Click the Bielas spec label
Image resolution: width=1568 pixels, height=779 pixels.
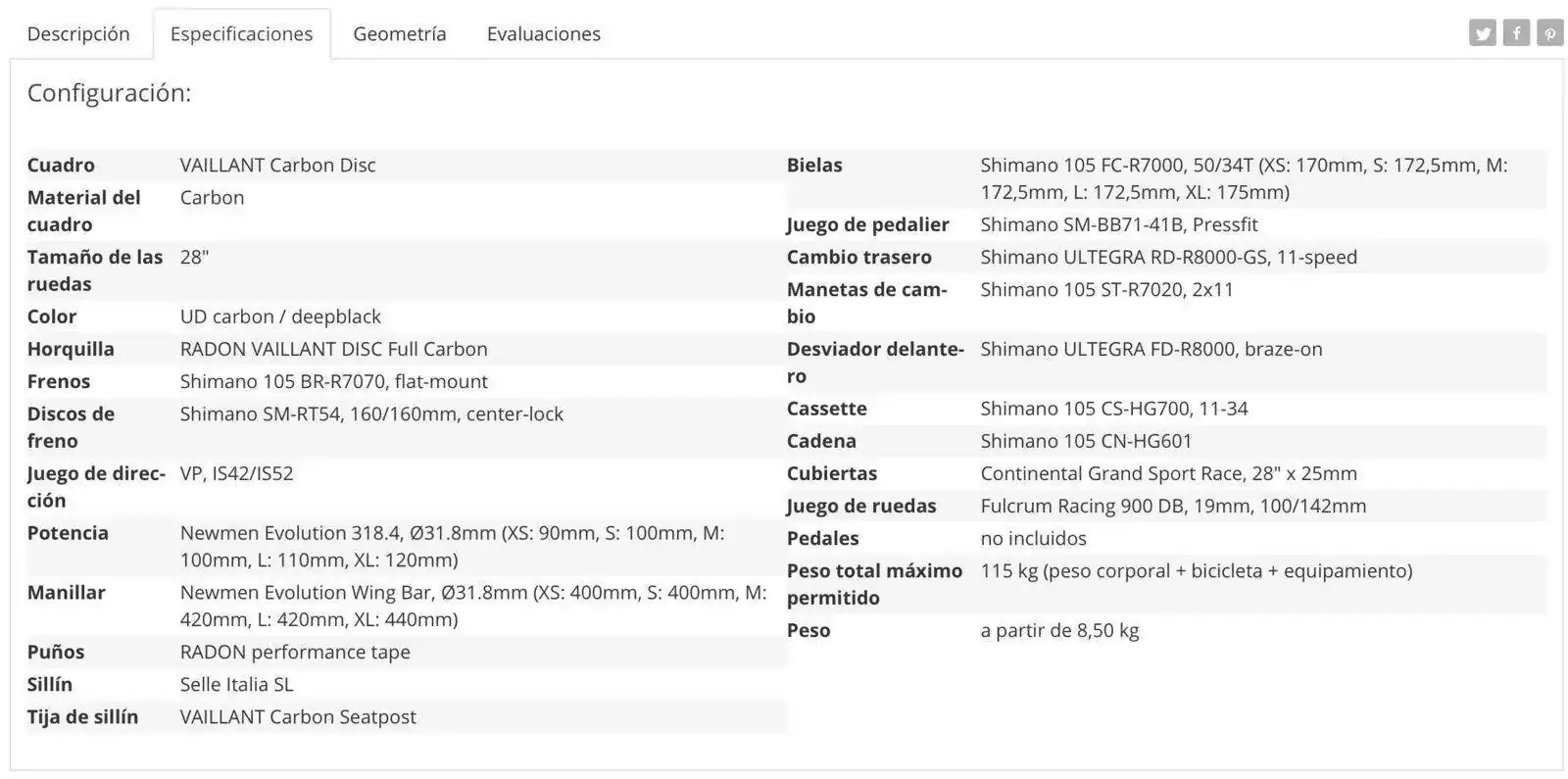(814, 165)
